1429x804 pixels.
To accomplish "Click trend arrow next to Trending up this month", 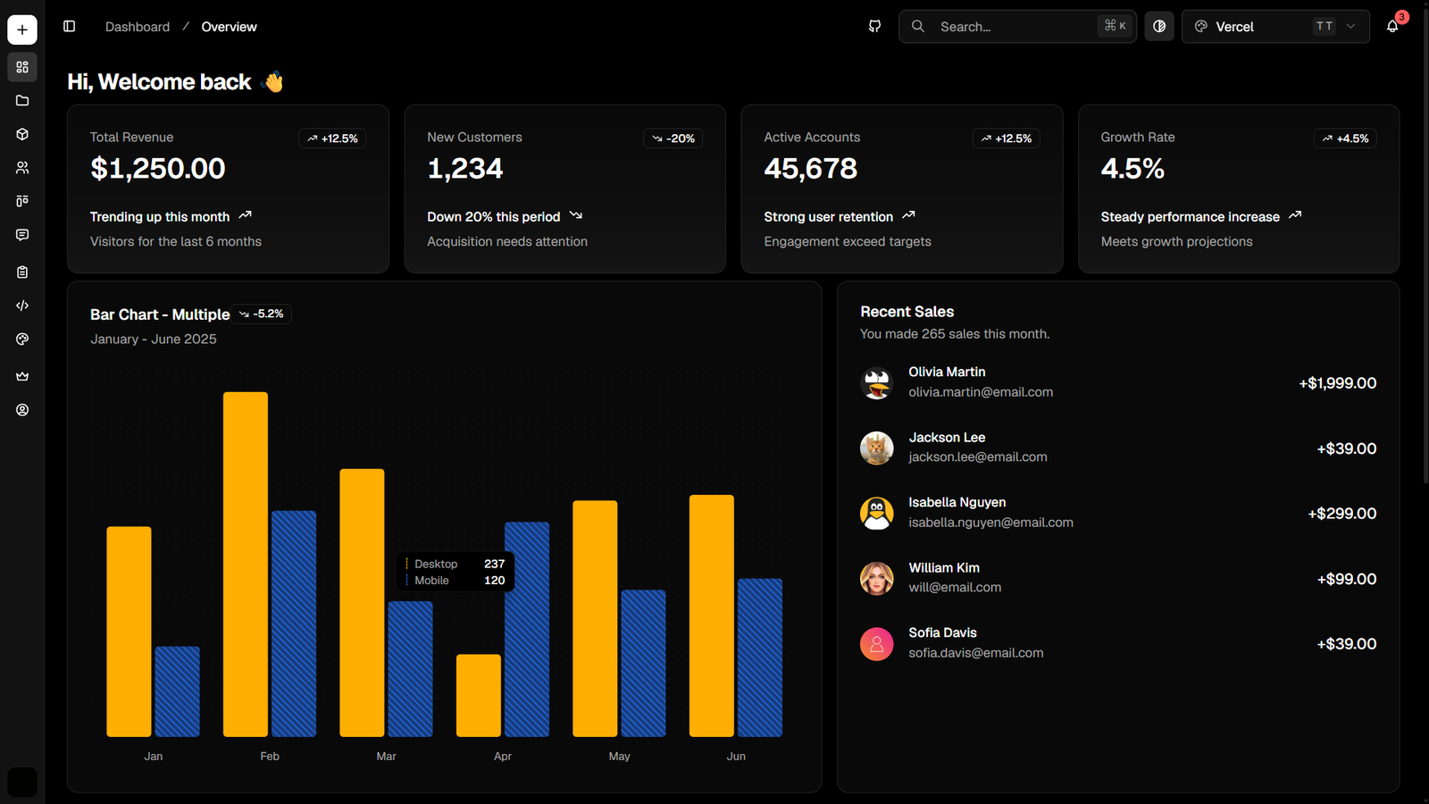I will (246, 215).
